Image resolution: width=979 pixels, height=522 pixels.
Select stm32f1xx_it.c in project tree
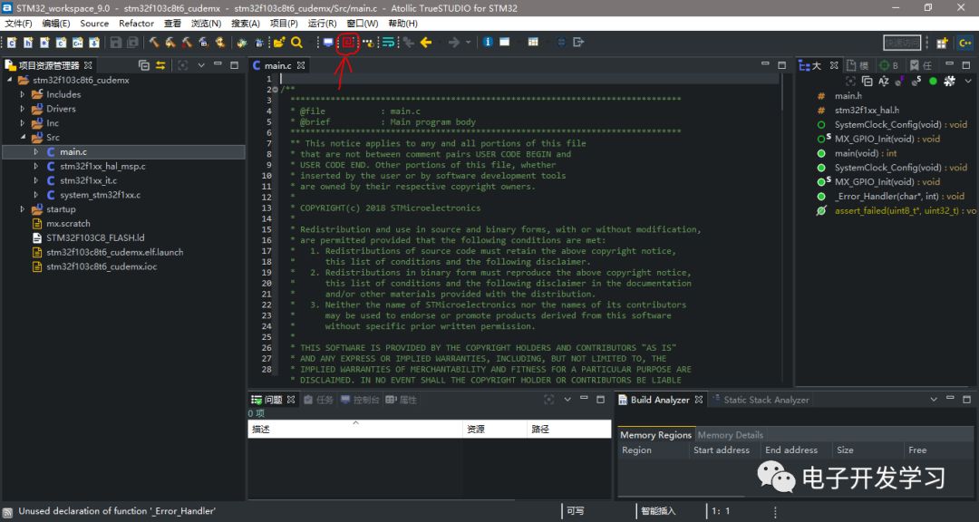click(x=88, y=180)
